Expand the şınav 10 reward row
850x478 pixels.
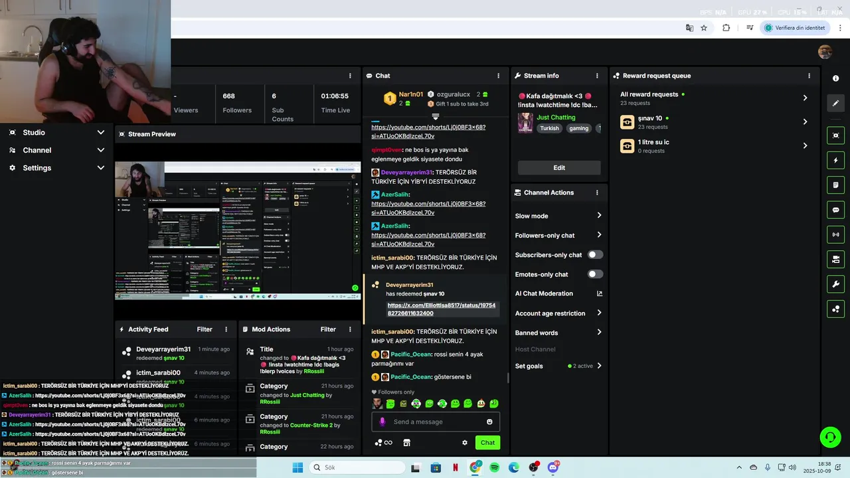click(x=715, y=122)
